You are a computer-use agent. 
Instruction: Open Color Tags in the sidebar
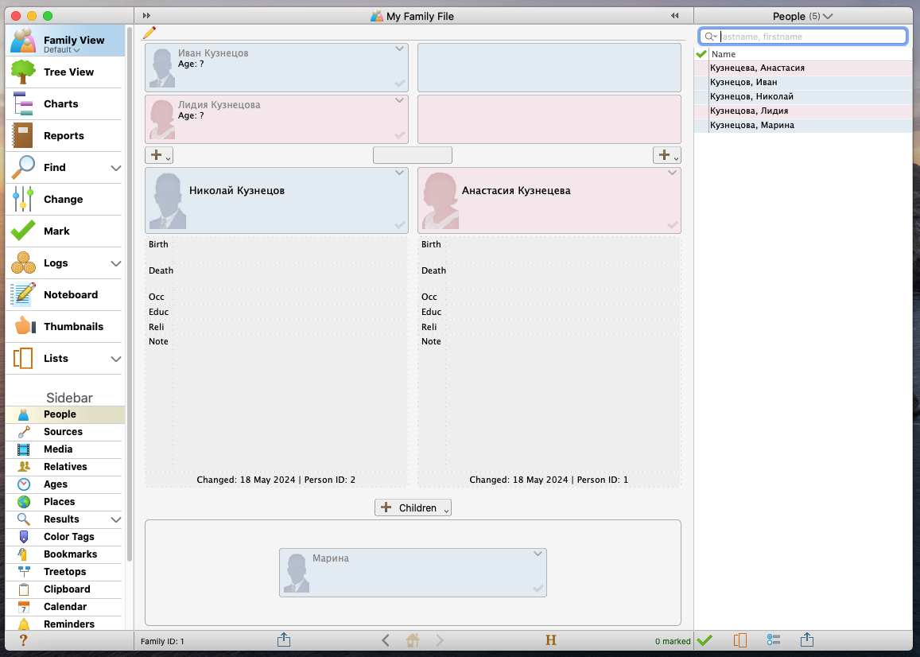[68, 537]
